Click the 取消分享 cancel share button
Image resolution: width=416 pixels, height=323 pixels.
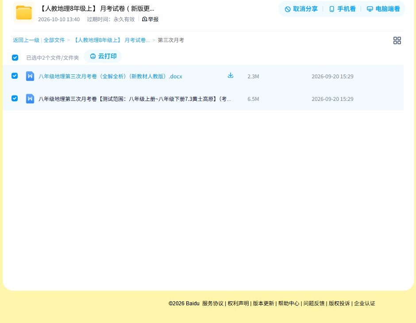coord(301,9)
